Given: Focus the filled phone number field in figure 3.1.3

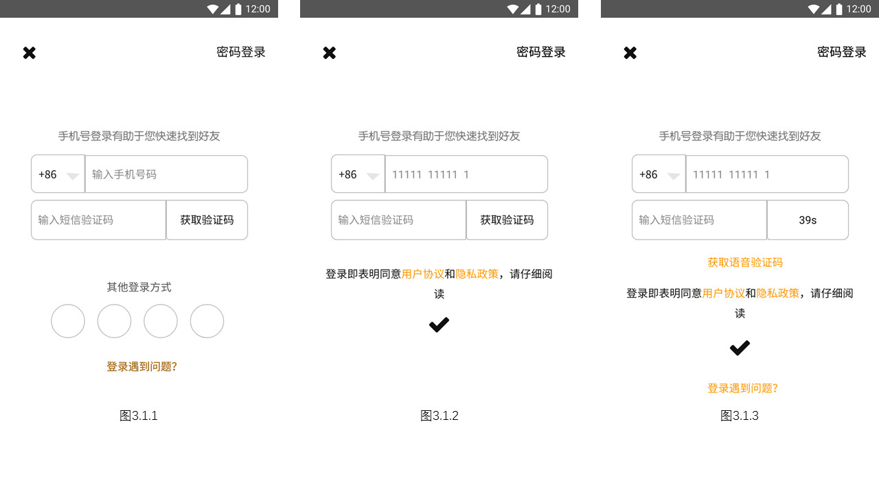Looking at the screenshot, I should click(x=767, y=174).
